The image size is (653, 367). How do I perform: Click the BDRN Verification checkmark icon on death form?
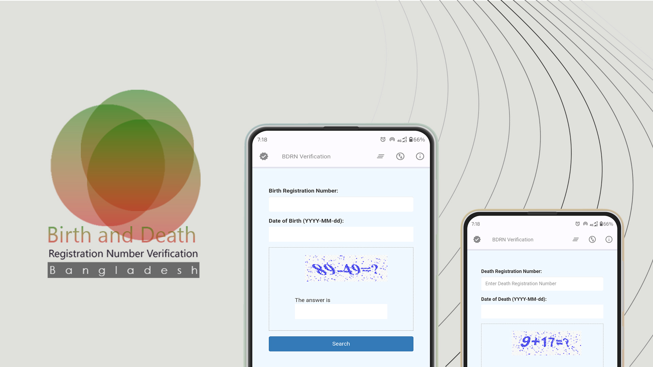click(478, 239)
